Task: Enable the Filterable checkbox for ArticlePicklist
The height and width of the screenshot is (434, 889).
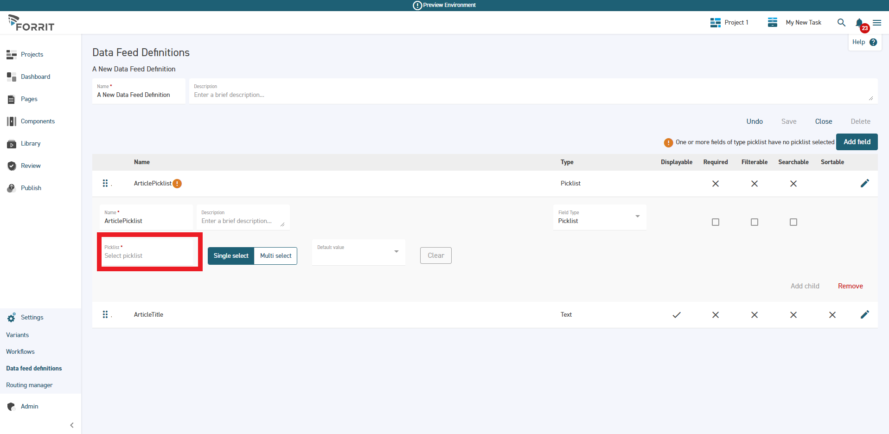Action: coord(755,222)
